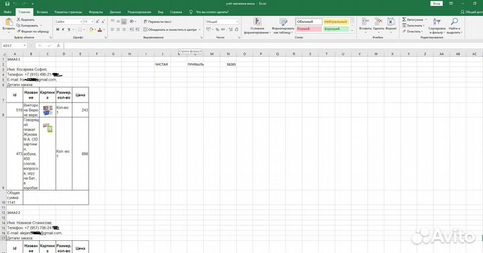Align text right
The height and width of the screenshot is (253, 483).
(124, 30)
